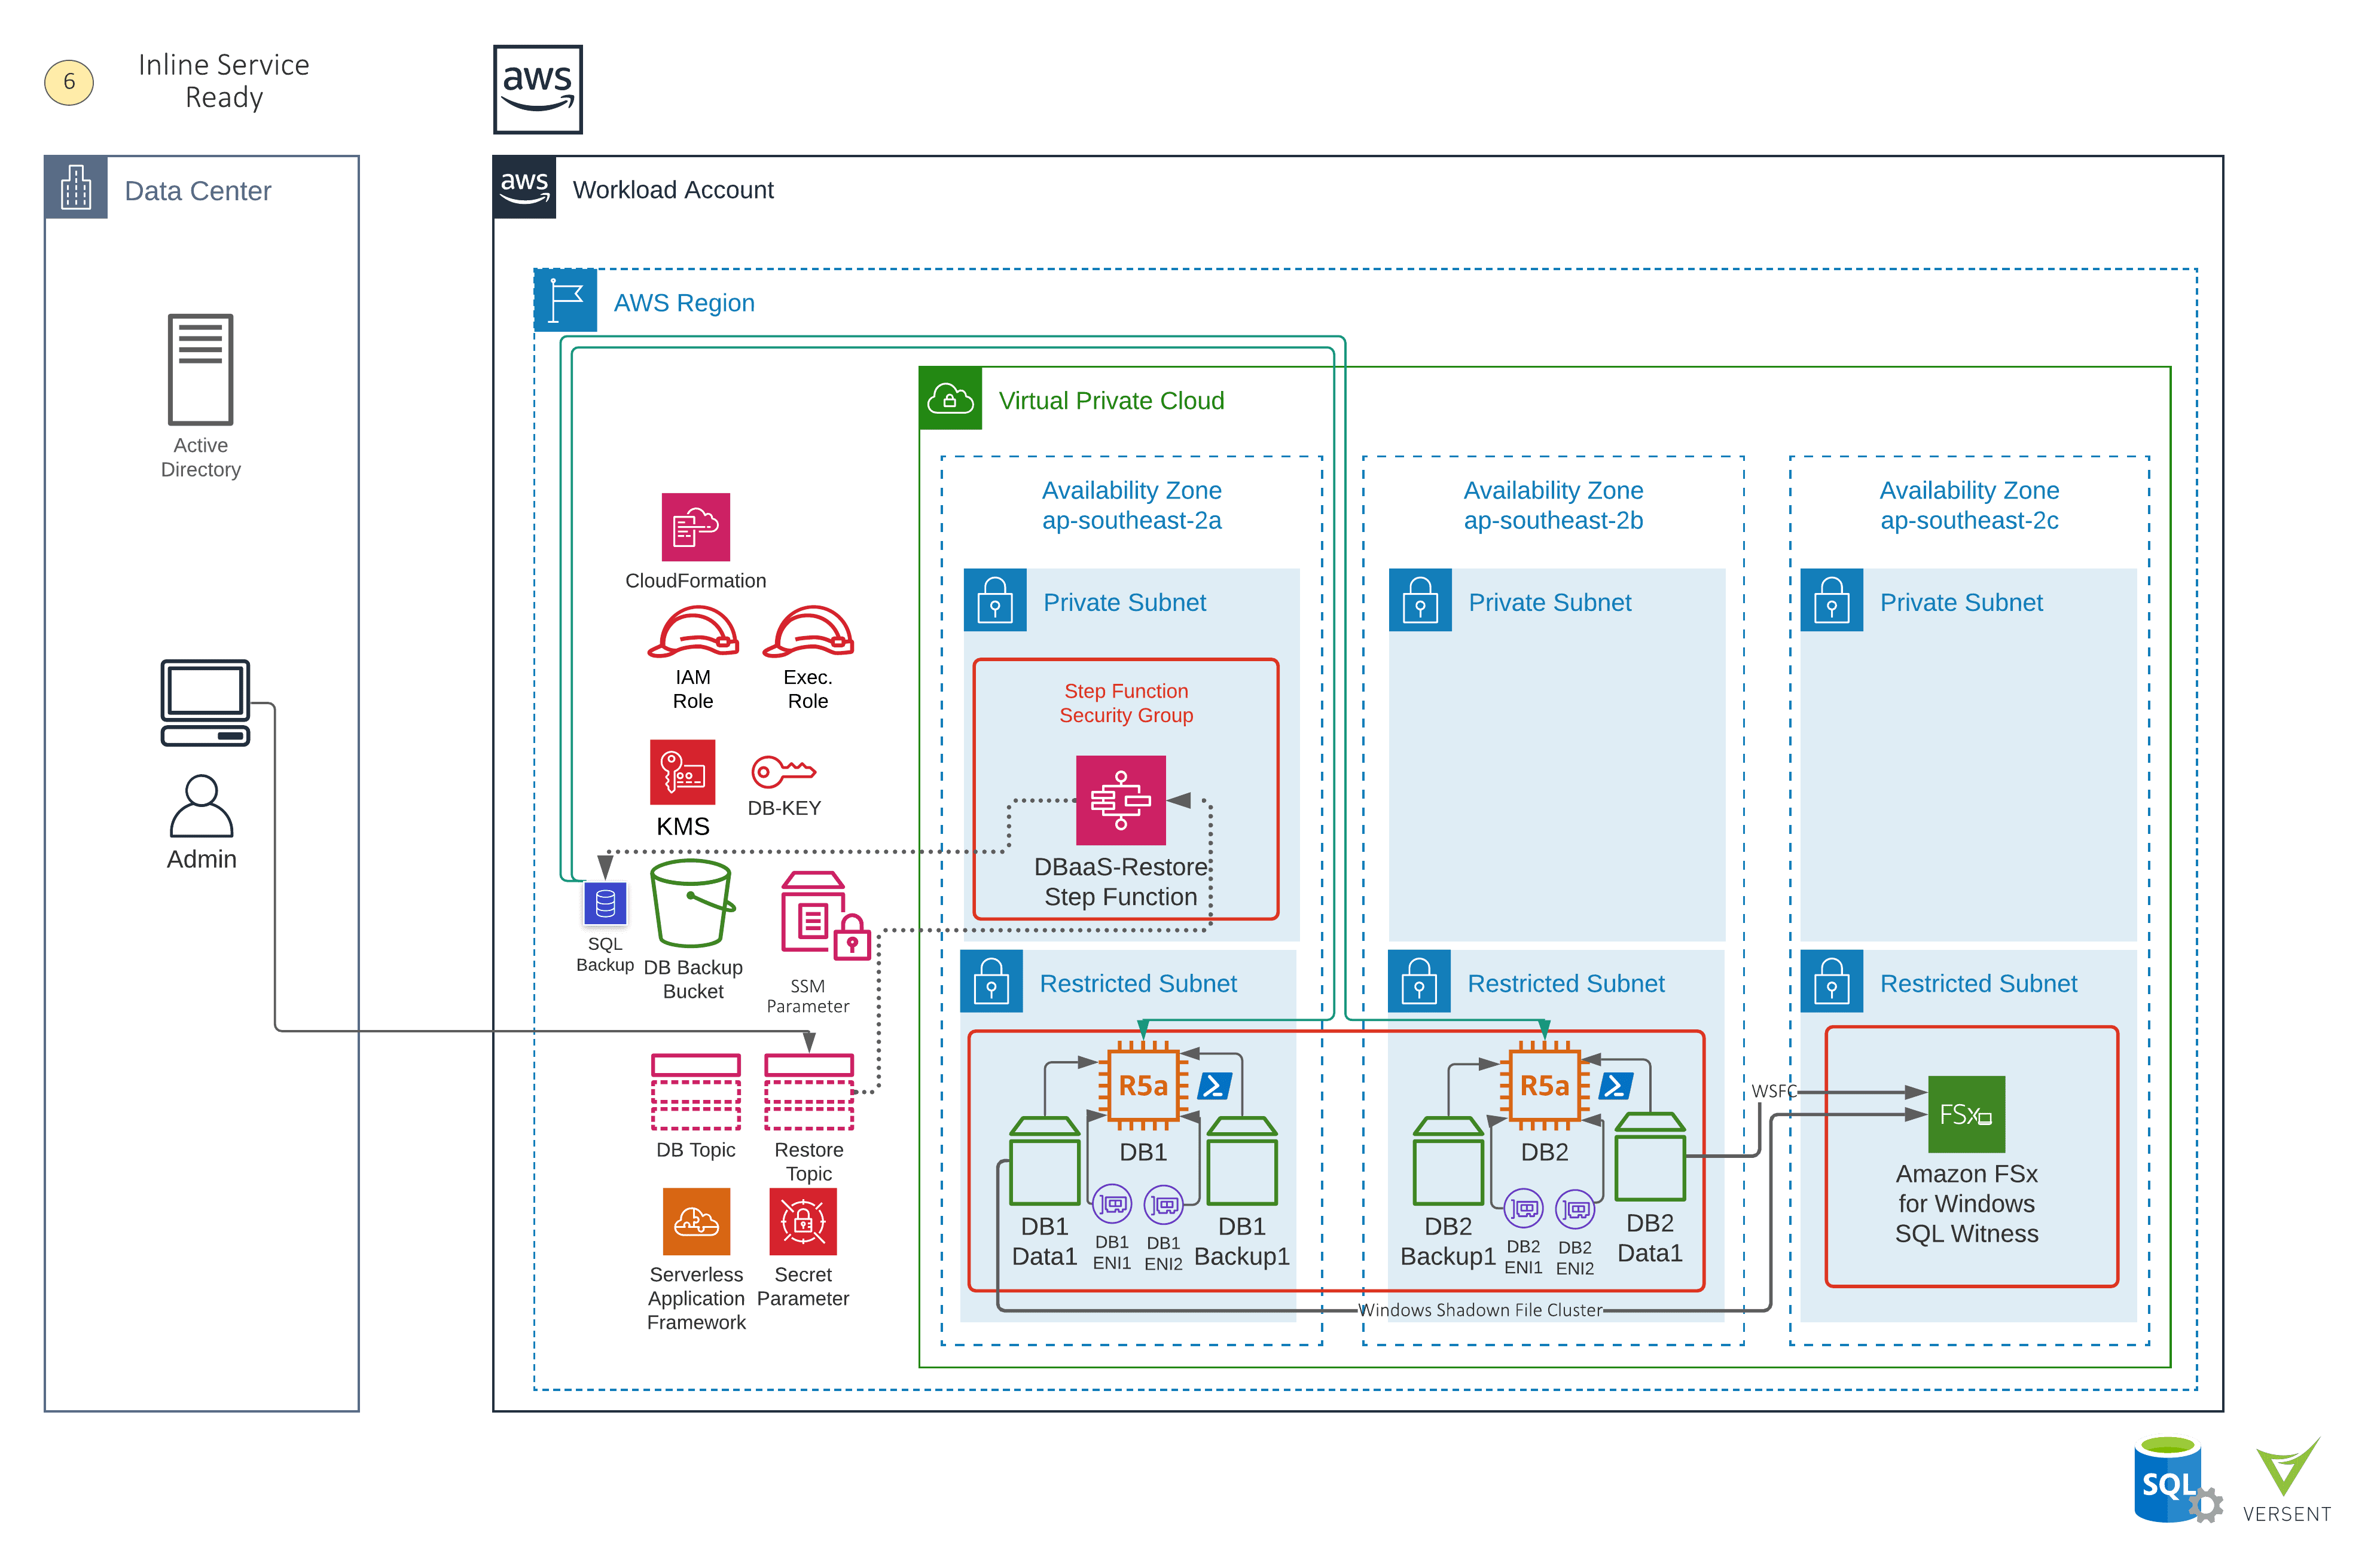Select the DB1 Data1 volume icon
2377x1568 pixels.
pos(1045,1161)
